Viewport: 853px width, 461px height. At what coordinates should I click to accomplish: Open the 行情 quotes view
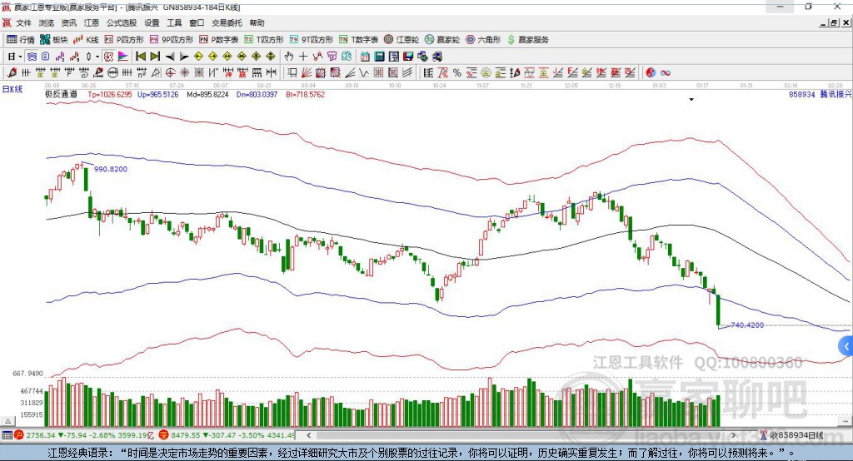pyautogui.click(x=20, y=40)
